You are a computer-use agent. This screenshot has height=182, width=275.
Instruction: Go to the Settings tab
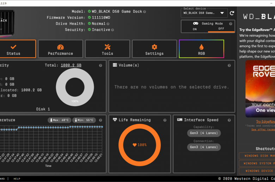coord(154,49)
